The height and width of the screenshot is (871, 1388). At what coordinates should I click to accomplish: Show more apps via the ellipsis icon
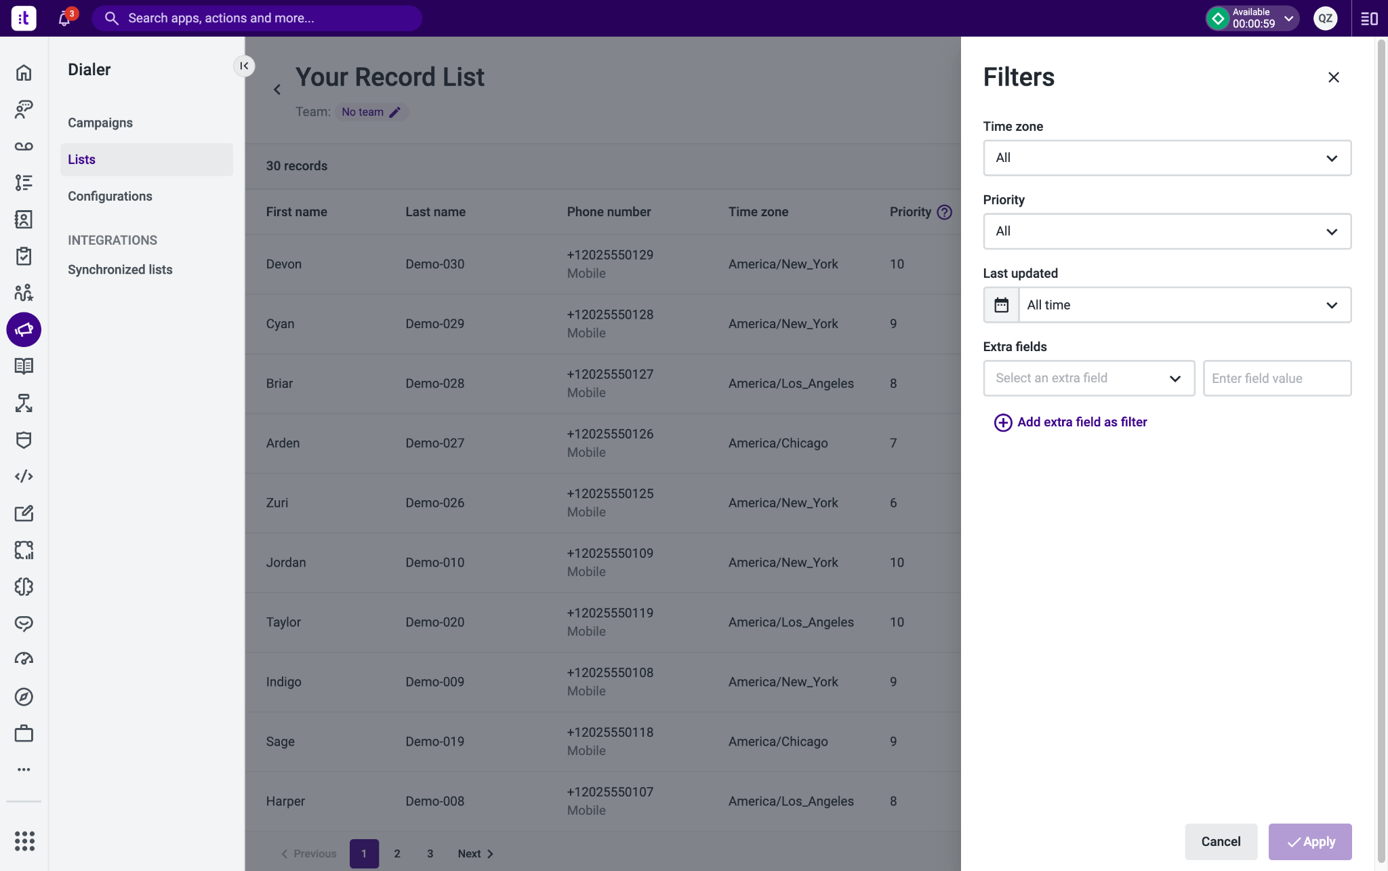point(24,769)
